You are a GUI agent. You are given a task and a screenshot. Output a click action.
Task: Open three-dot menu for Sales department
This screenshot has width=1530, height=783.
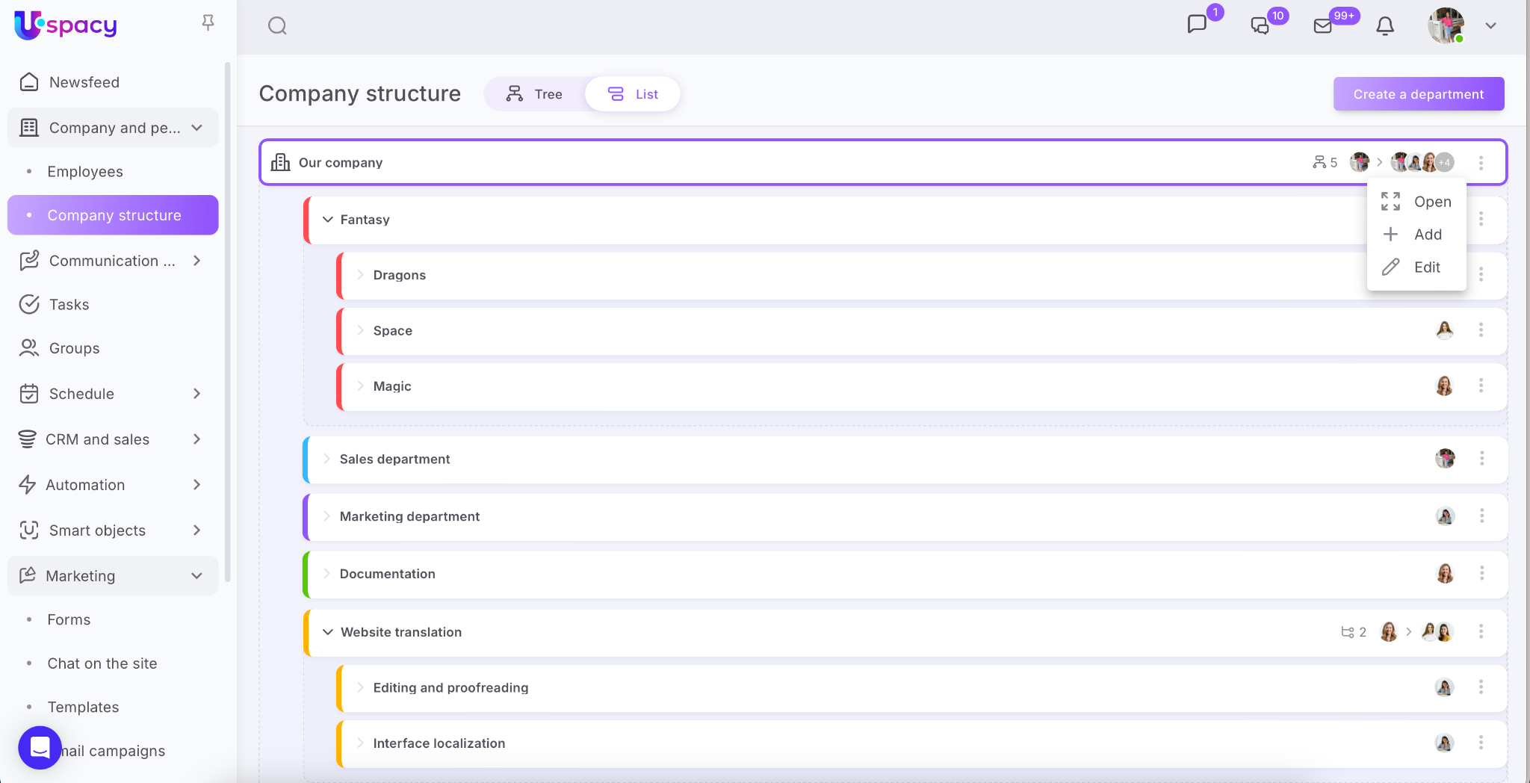click(x=1481, y=459)
